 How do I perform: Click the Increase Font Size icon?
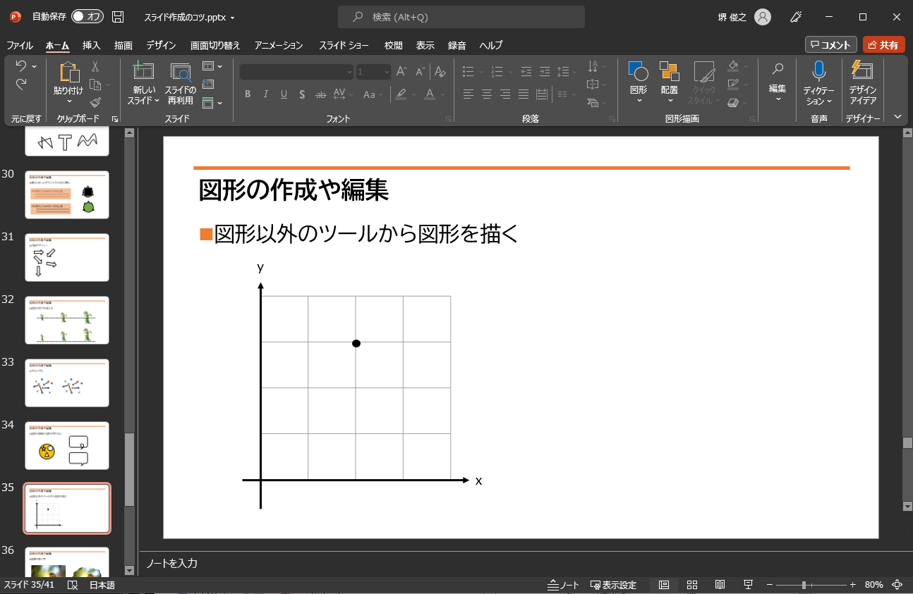401,72
